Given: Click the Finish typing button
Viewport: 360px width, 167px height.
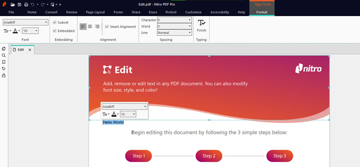Looking at the screenshot, I should pyautogui.click(x=201, y=26).
